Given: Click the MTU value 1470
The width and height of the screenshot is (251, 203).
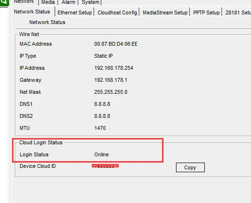Looking at the screenshot, I should [100, 128].
